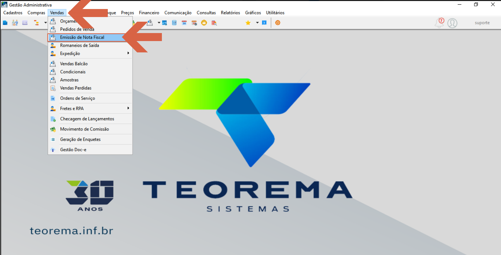Click the yellow padlock toolbar icon
Image resolution: width=501 pixels, height=255 pixels.
(204, 23)
